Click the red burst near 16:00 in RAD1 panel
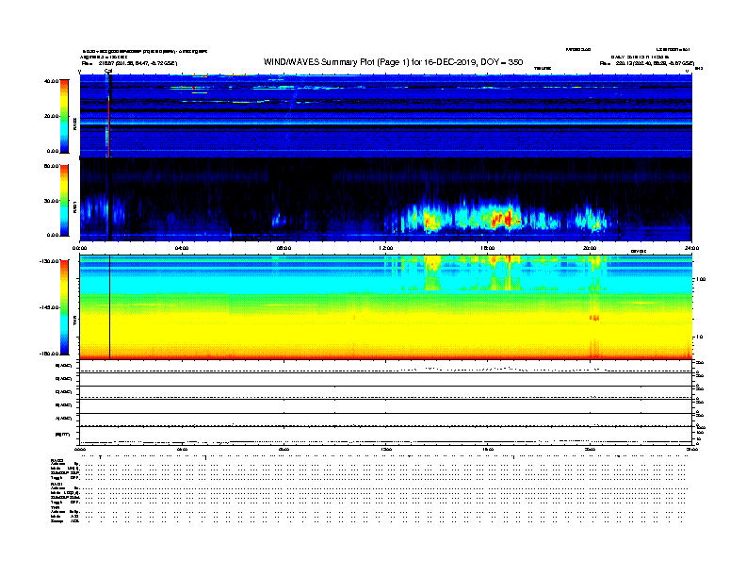 pos(501,220)
